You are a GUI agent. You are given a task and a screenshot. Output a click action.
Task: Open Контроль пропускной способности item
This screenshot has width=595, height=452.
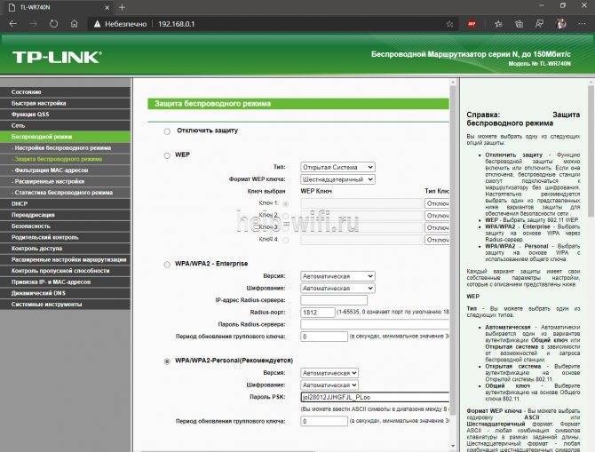point(65,271)
